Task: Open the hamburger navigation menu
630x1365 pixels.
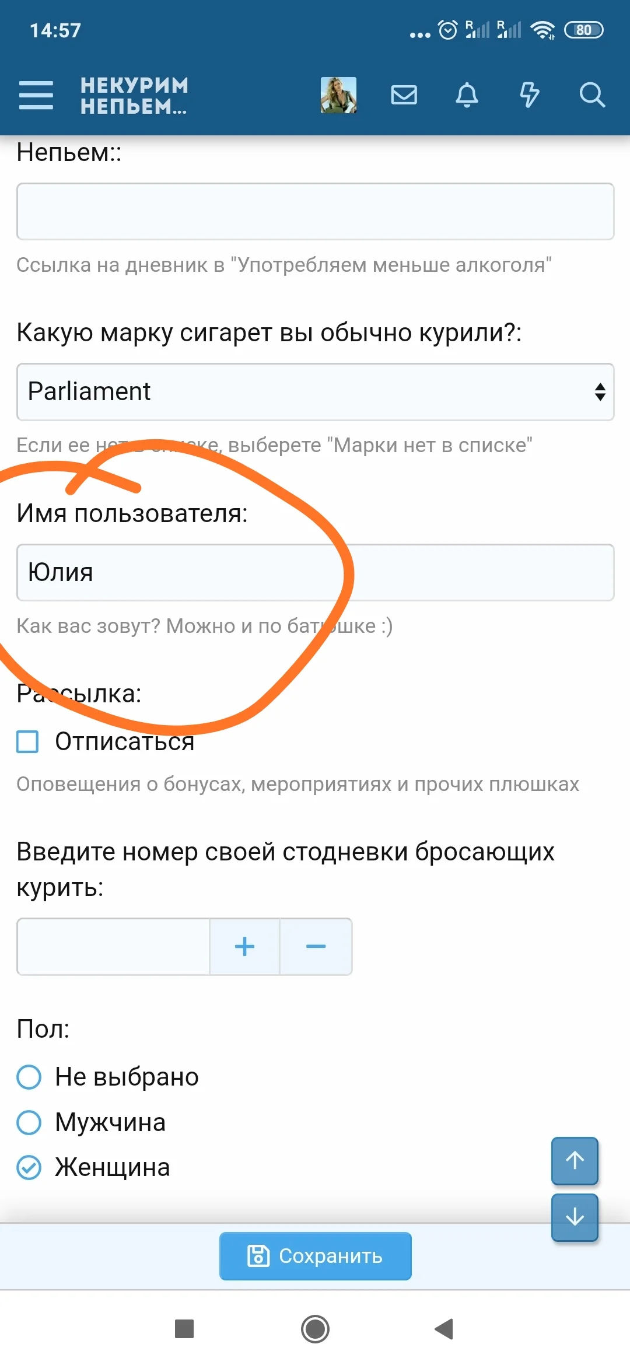Action: (x=36, y=95)
